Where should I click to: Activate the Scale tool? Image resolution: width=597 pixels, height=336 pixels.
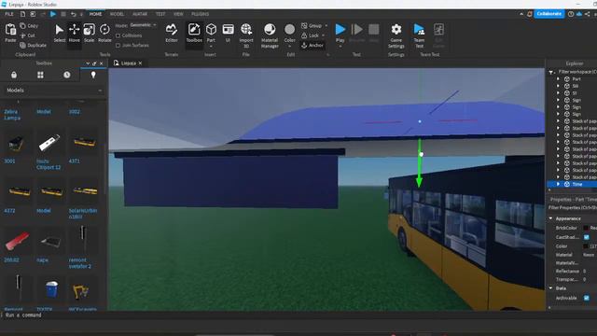click(x=90, y=34)
